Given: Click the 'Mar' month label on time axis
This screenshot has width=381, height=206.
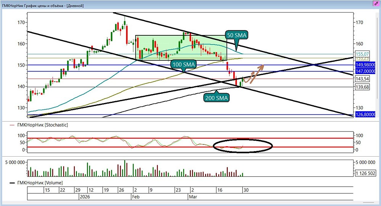Looking at the screenshot, I should pos(193,197).
